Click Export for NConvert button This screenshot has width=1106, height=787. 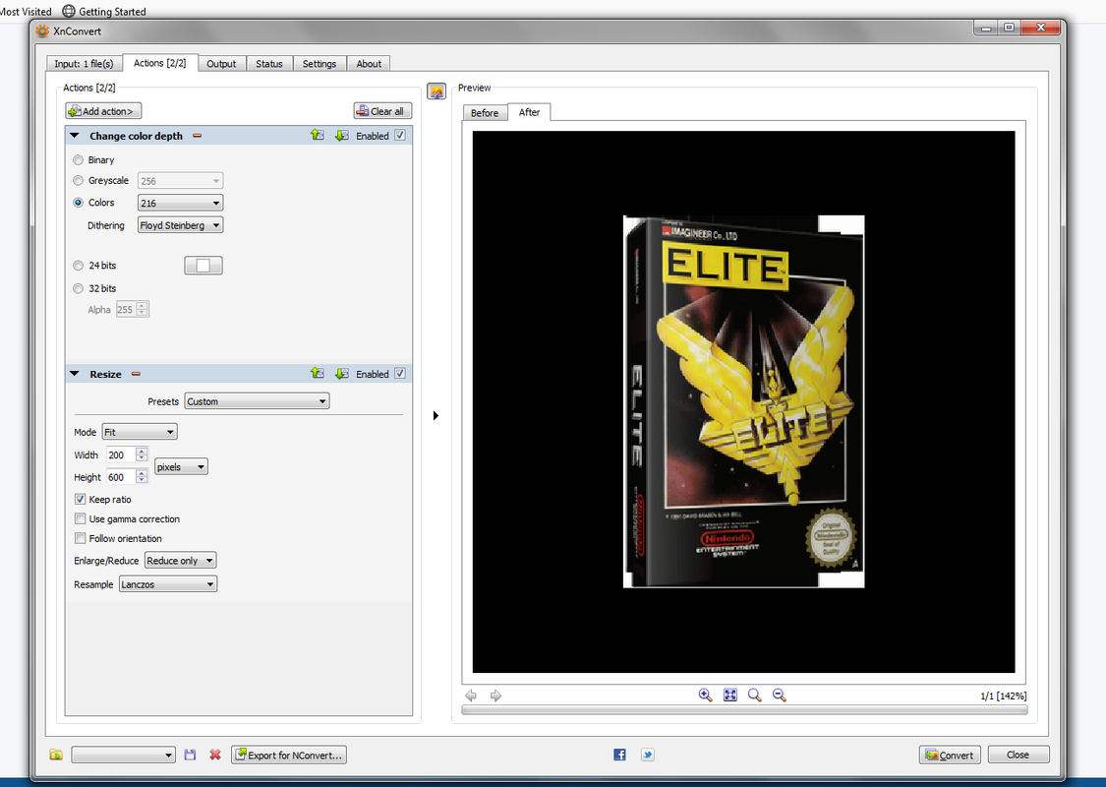tap(288, 755)
